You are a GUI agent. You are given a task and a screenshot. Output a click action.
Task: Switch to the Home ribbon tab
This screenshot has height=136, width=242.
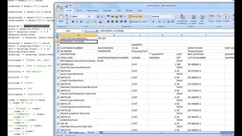pyautogui.click(x=69, y=11)
